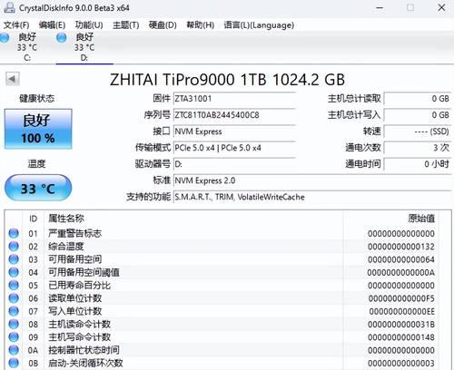The width and height of the screenshot is (454, 370).
Task: Click the status icon for row 04 可用备用空间阈值
Action: pyautogui.click(x=14, y=272)
